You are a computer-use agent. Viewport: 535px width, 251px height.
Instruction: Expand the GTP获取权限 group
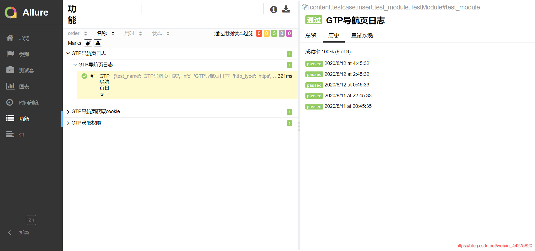180,123
